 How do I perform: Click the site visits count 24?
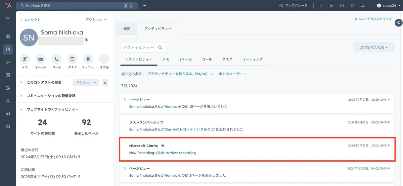coord(43,122)
